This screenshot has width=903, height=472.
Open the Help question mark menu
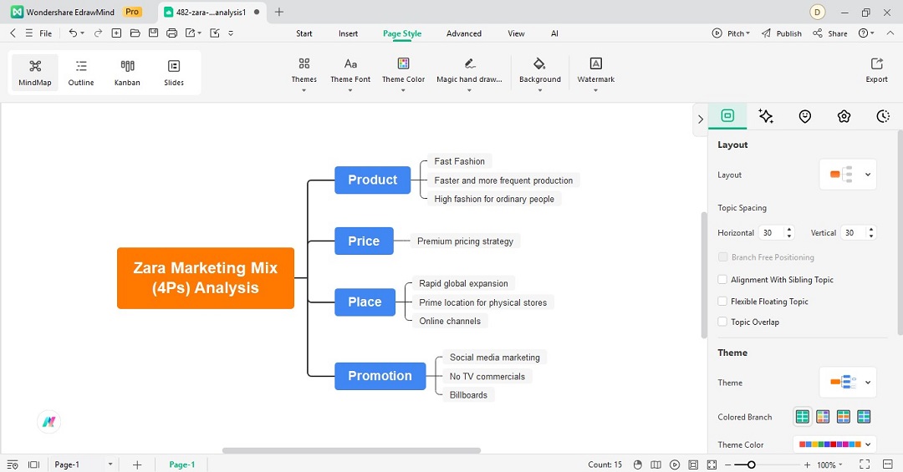point(865,33)
